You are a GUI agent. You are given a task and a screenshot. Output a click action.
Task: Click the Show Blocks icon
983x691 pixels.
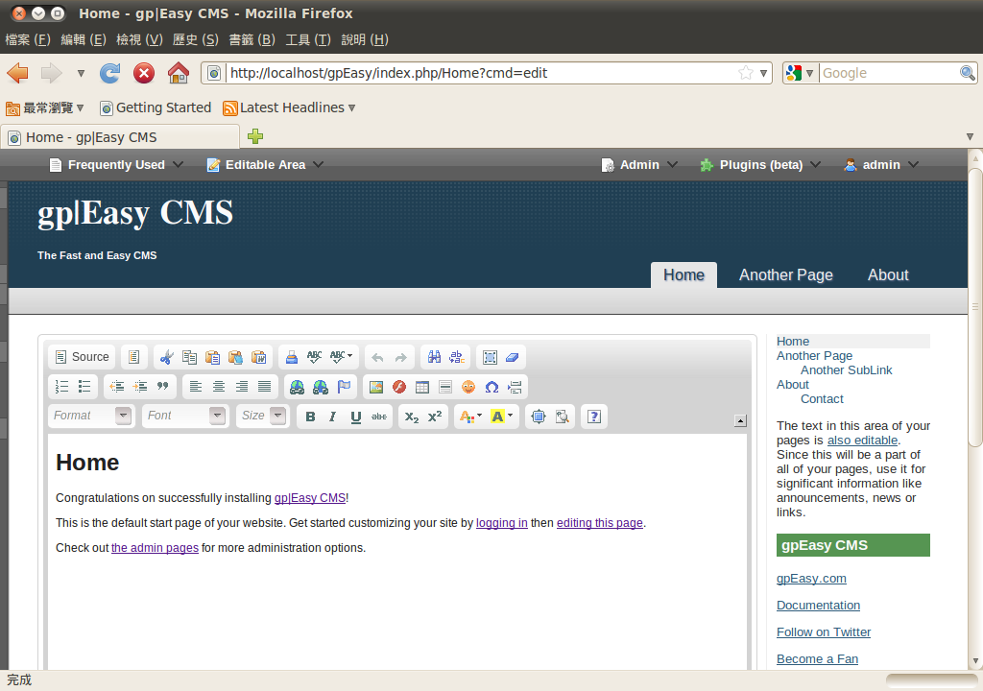[x=563, y=417]
